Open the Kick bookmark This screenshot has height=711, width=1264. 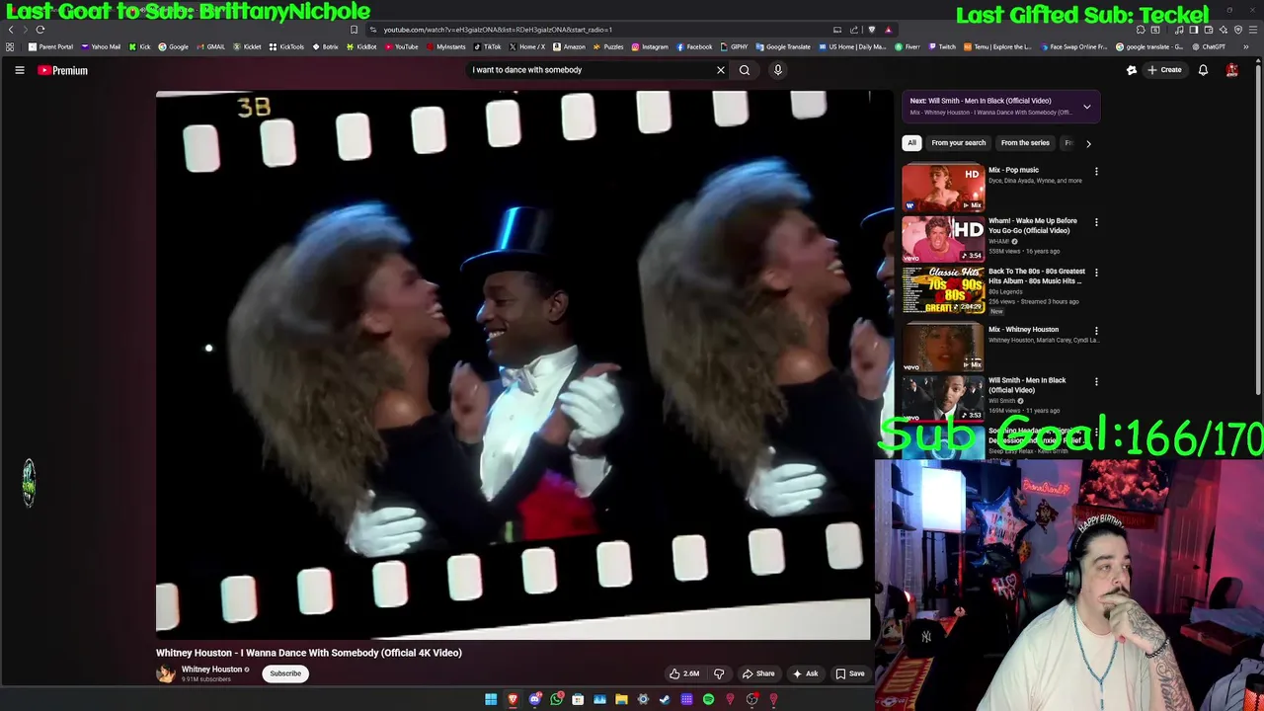[x=139, y=46]
